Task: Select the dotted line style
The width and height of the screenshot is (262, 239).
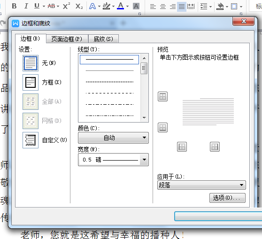Action: (x=109, y=71)
